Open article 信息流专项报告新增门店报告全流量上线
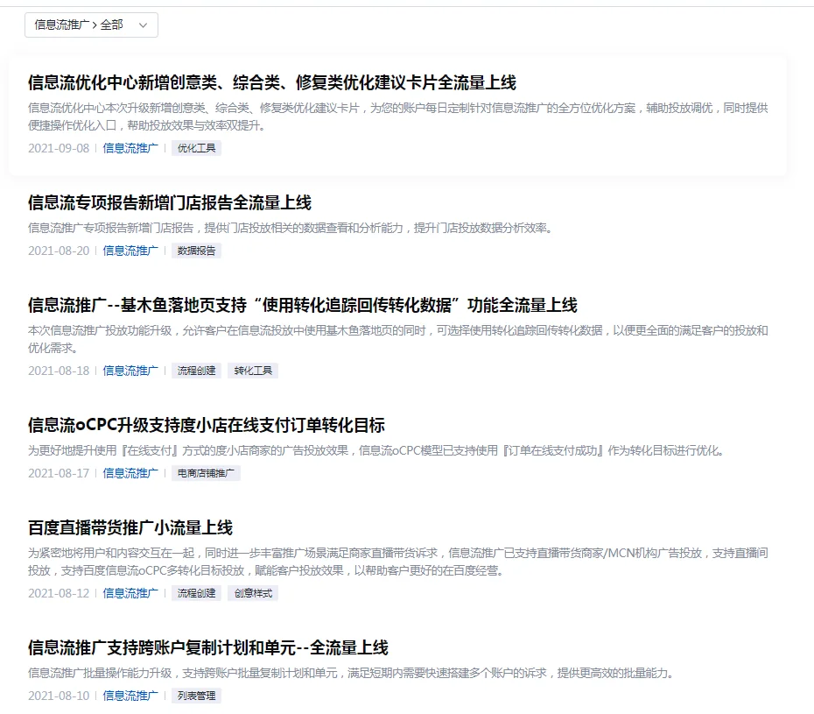This screenshot has width=814, height=714. tap(170, 202)
